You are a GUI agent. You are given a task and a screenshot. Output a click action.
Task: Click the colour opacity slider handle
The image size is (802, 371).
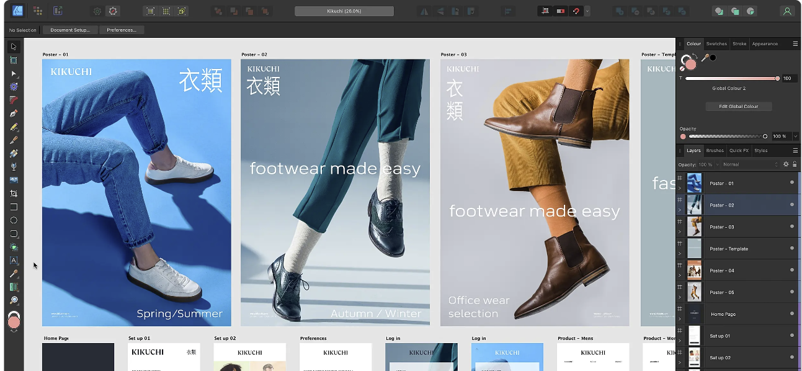[x=765, y=136]
